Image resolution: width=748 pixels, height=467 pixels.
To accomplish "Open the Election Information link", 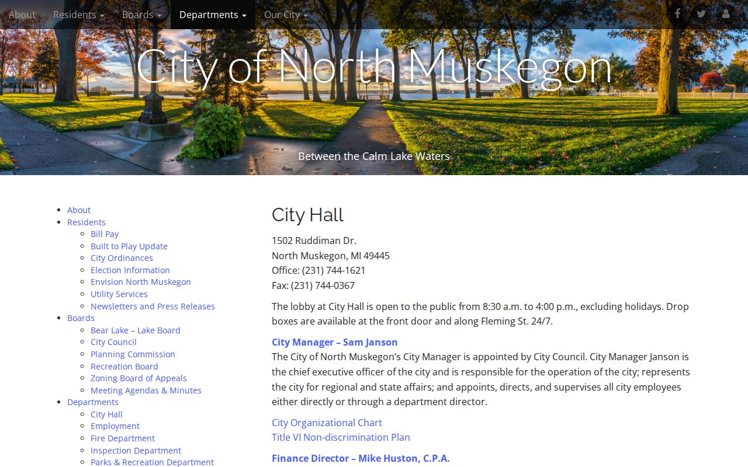I will 130,270.
